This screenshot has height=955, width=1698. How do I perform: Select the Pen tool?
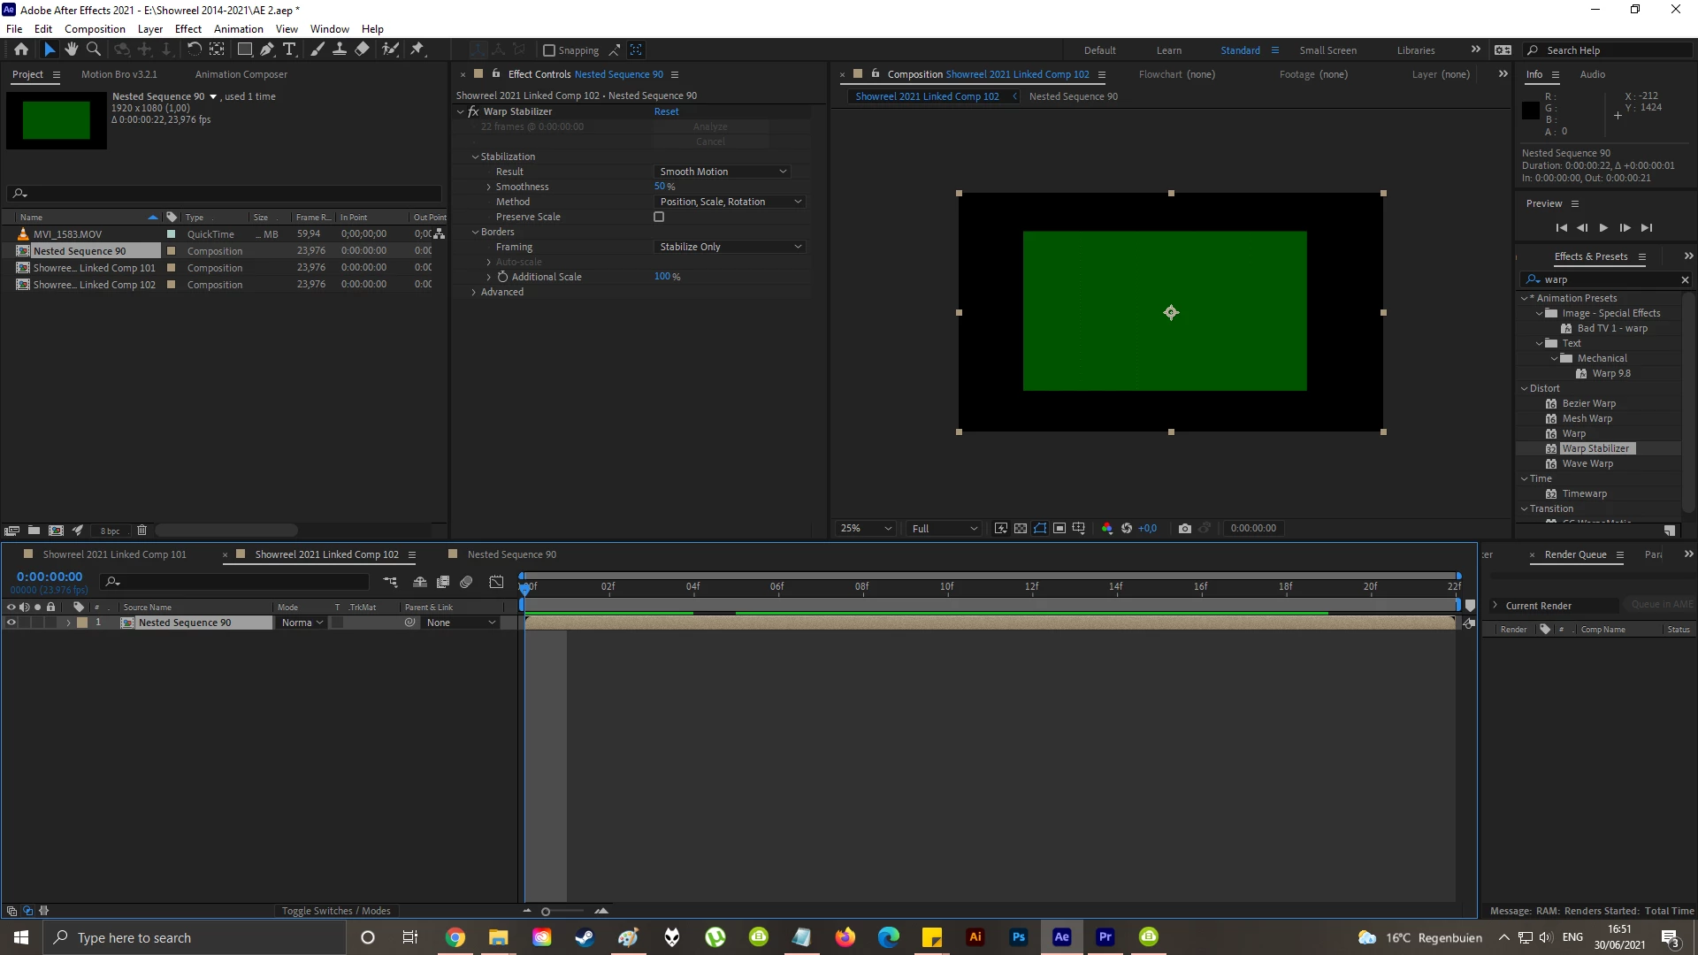tap(267, 50)
